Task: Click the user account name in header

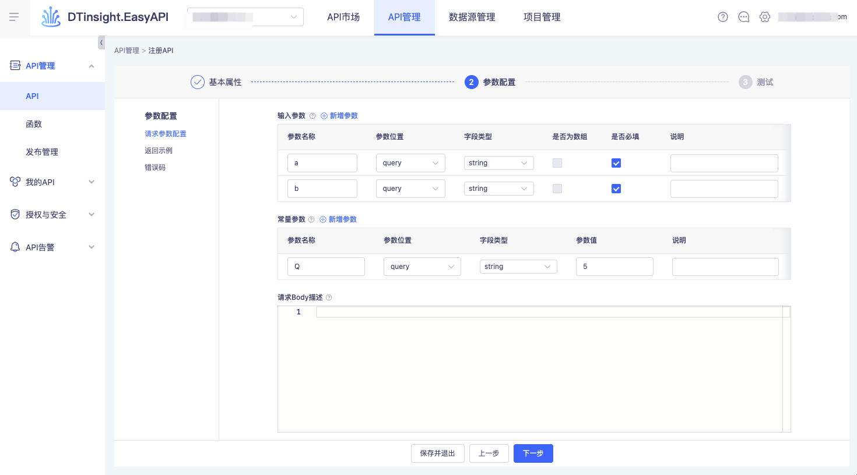Action: pos(813,17)
